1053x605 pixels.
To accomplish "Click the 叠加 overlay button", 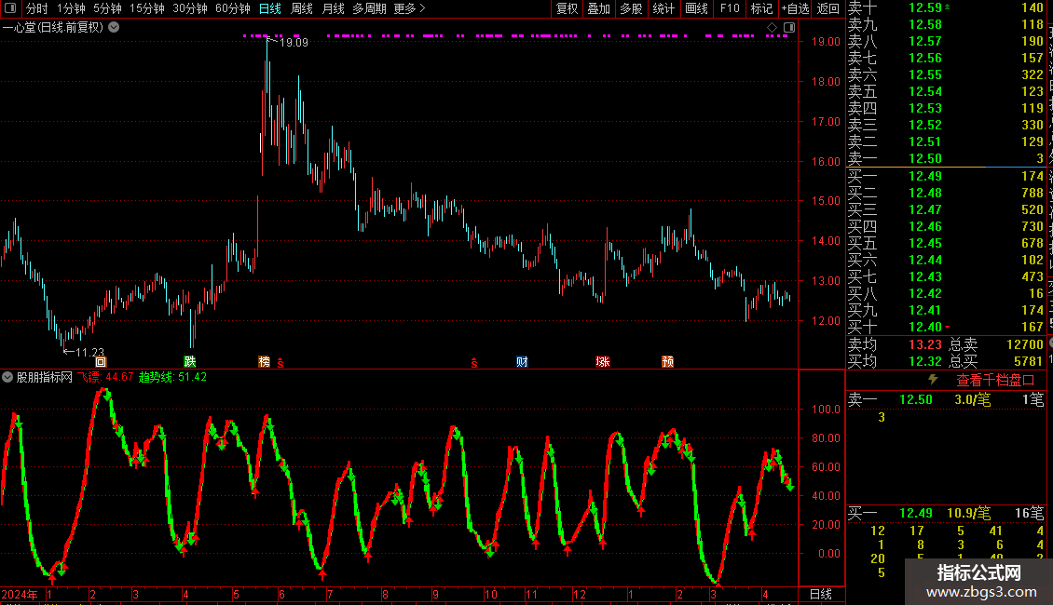I will point(599,8).
